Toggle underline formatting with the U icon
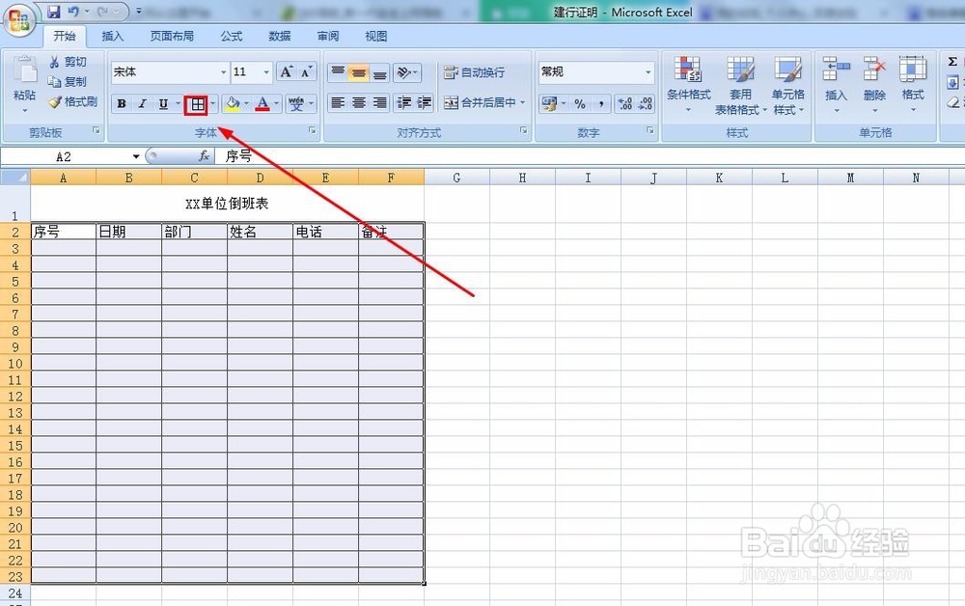The height and width of the screenshot is (606, 965). tap(162, 103)
